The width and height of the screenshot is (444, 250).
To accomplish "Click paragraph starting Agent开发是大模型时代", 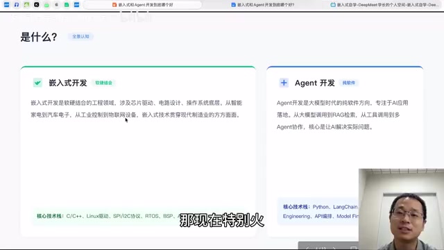I will pyautogui.click(x=342, y=115).
